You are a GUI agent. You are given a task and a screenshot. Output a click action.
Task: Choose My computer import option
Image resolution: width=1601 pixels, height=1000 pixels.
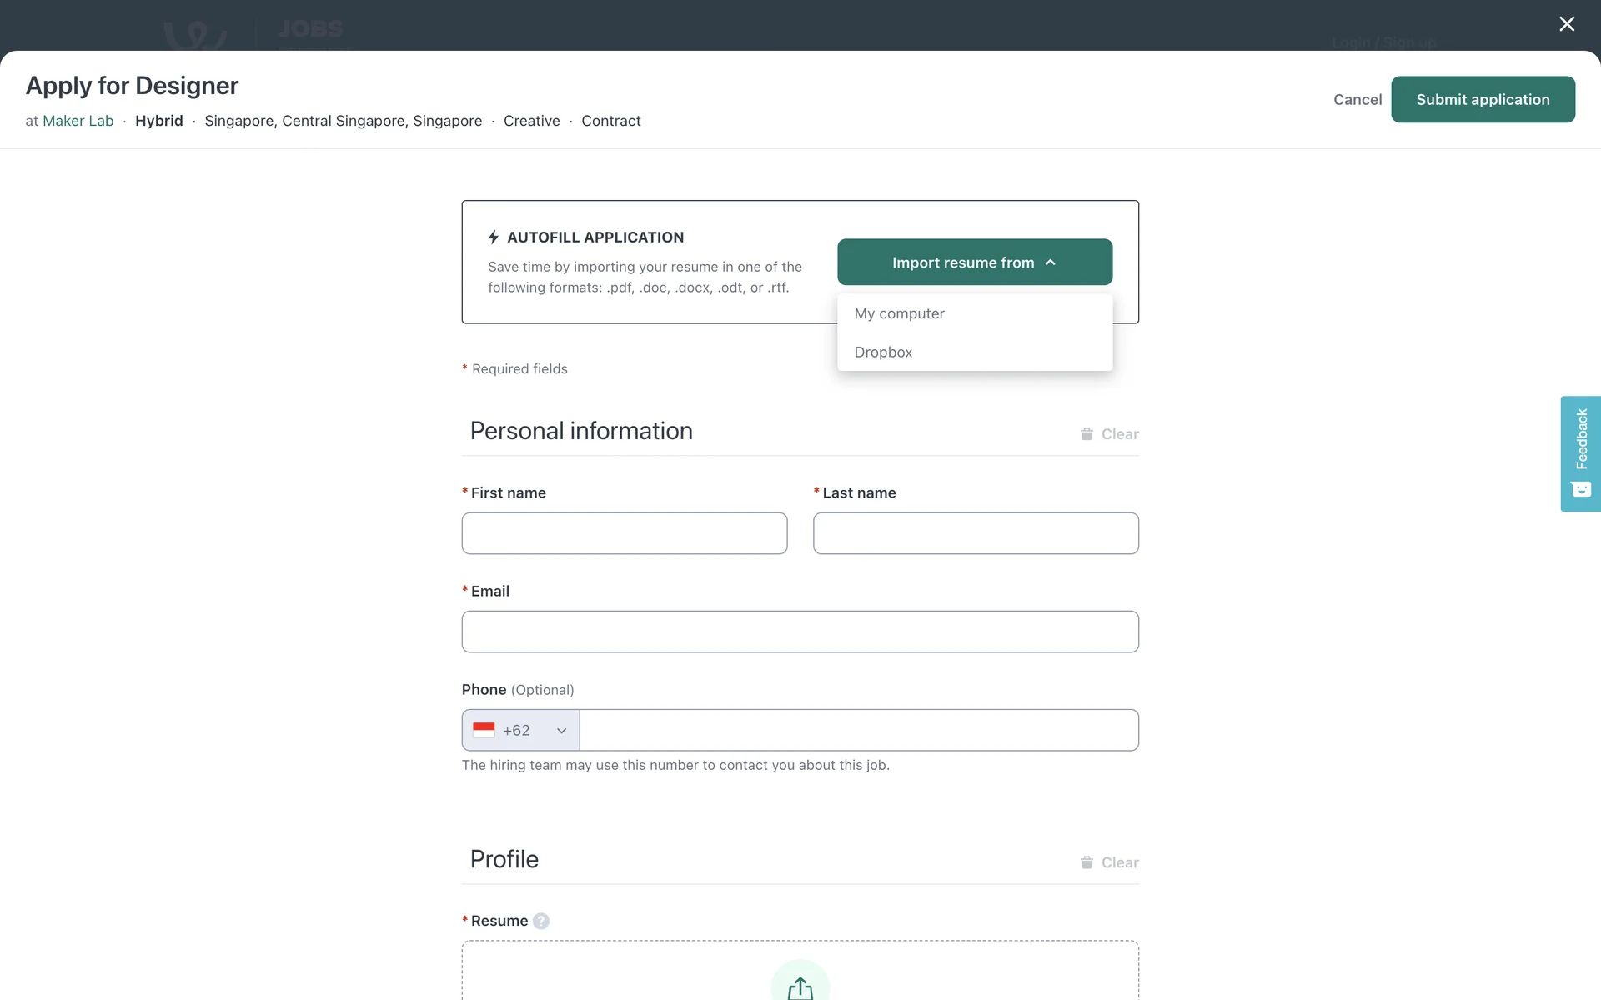tap(899, 313)
